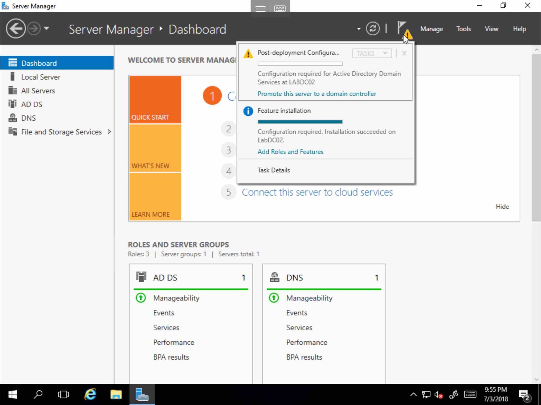Open Services in the DNS tile
The width and height of the screenshot is (541, 405).
299,327
